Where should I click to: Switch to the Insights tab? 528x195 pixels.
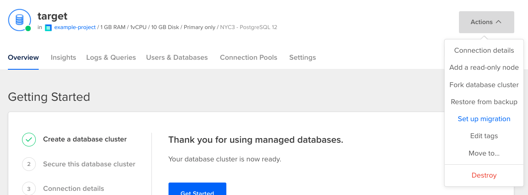[63, 58]
